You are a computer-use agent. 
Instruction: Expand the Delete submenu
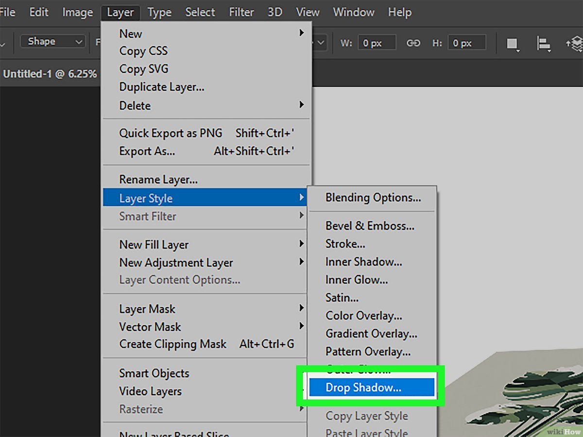click(135, 105)
